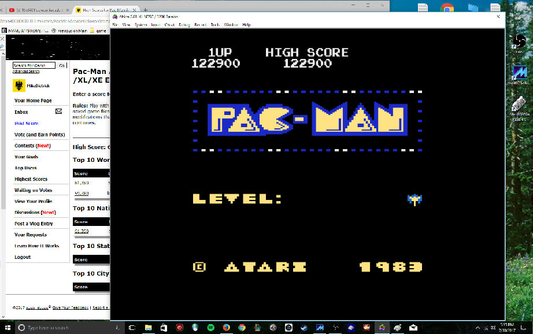Open the View Your Profile link
The image size is (533, 334).
click(x=33, y=202)
